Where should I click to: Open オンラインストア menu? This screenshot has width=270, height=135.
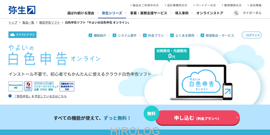click(x=210, y=13)
